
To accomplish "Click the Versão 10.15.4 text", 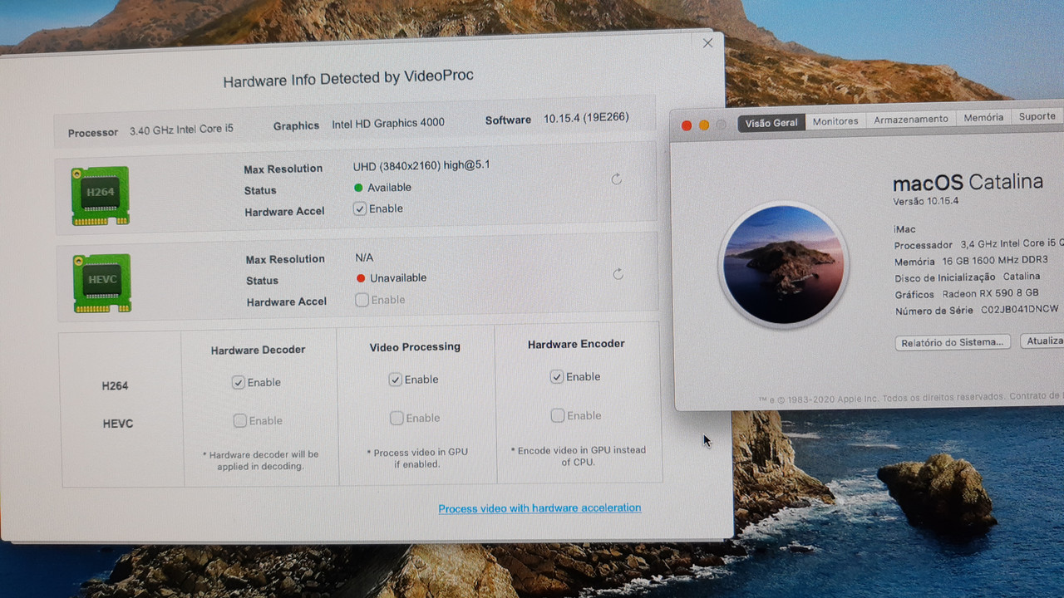I will point(926,202).
